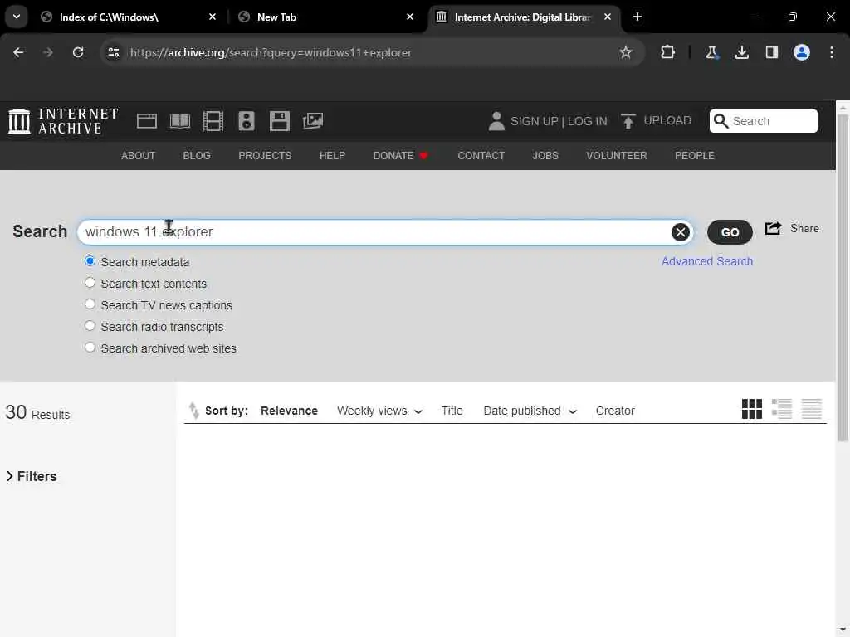Screen dimensions: 850x637
Task: Open Chrome profile avatar
Action: click(x=801, y=52)
